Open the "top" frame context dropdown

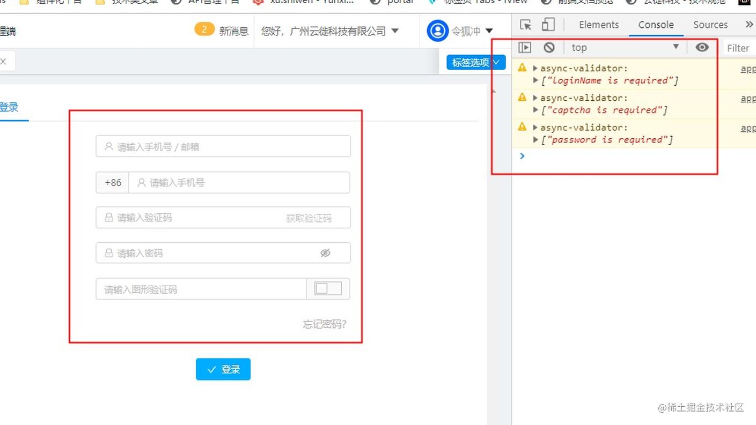(x=623, y=47)
